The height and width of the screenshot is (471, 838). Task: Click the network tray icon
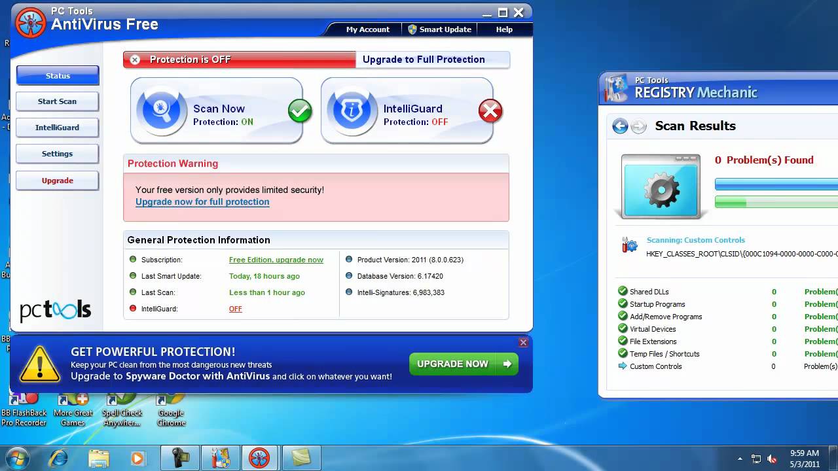[x=756, y=459]
